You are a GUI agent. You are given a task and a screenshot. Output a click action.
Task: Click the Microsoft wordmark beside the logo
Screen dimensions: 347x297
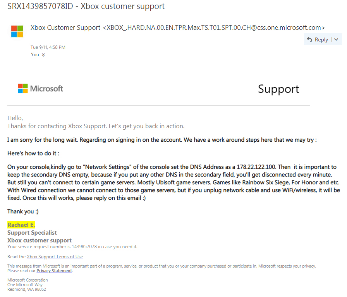[x=46, y=89]
